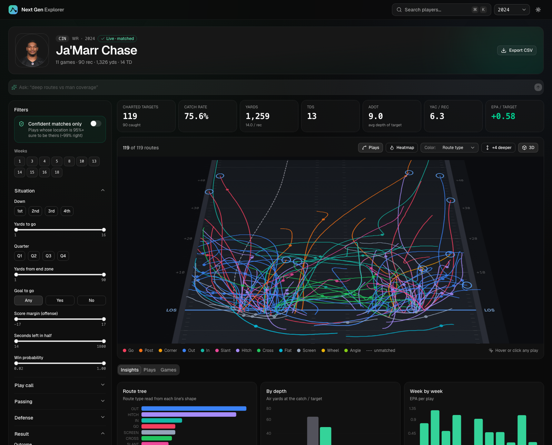This screenshot has width=552, height=445.
Task: Select week 18 filter chip
Action: [x=57, y=172]
